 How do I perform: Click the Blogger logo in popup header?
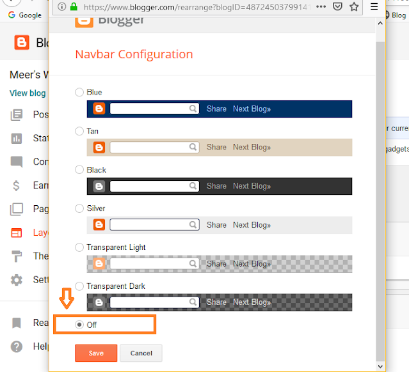84,21
